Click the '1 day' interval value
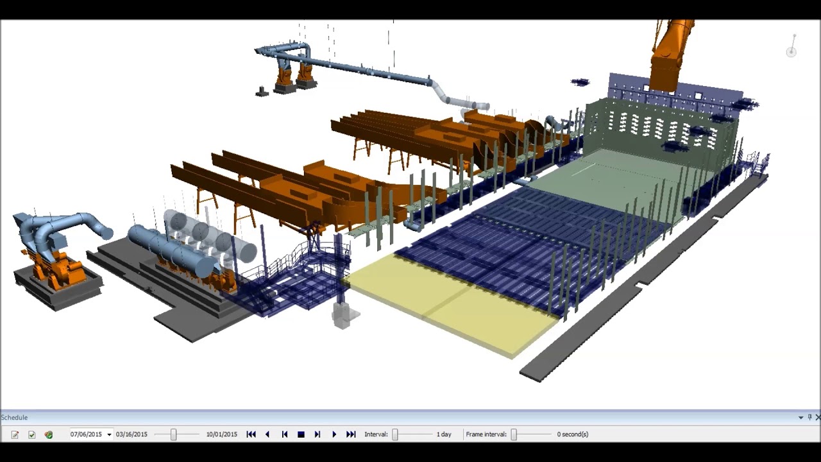821x462 pixels. pyautogui.click(x=444, y=434)
